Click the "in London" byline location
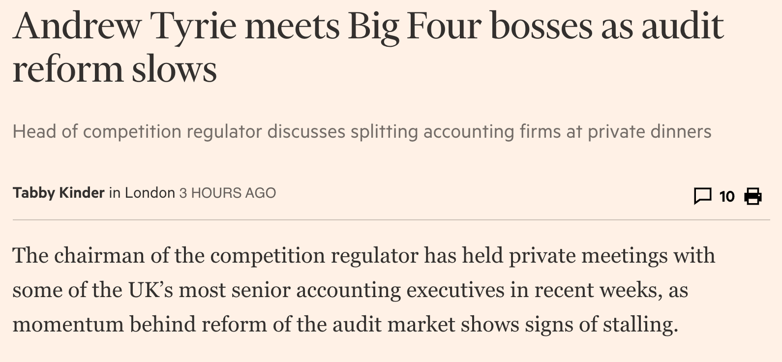This screenshot has width=782, height=362. click(x=142, y=192)
